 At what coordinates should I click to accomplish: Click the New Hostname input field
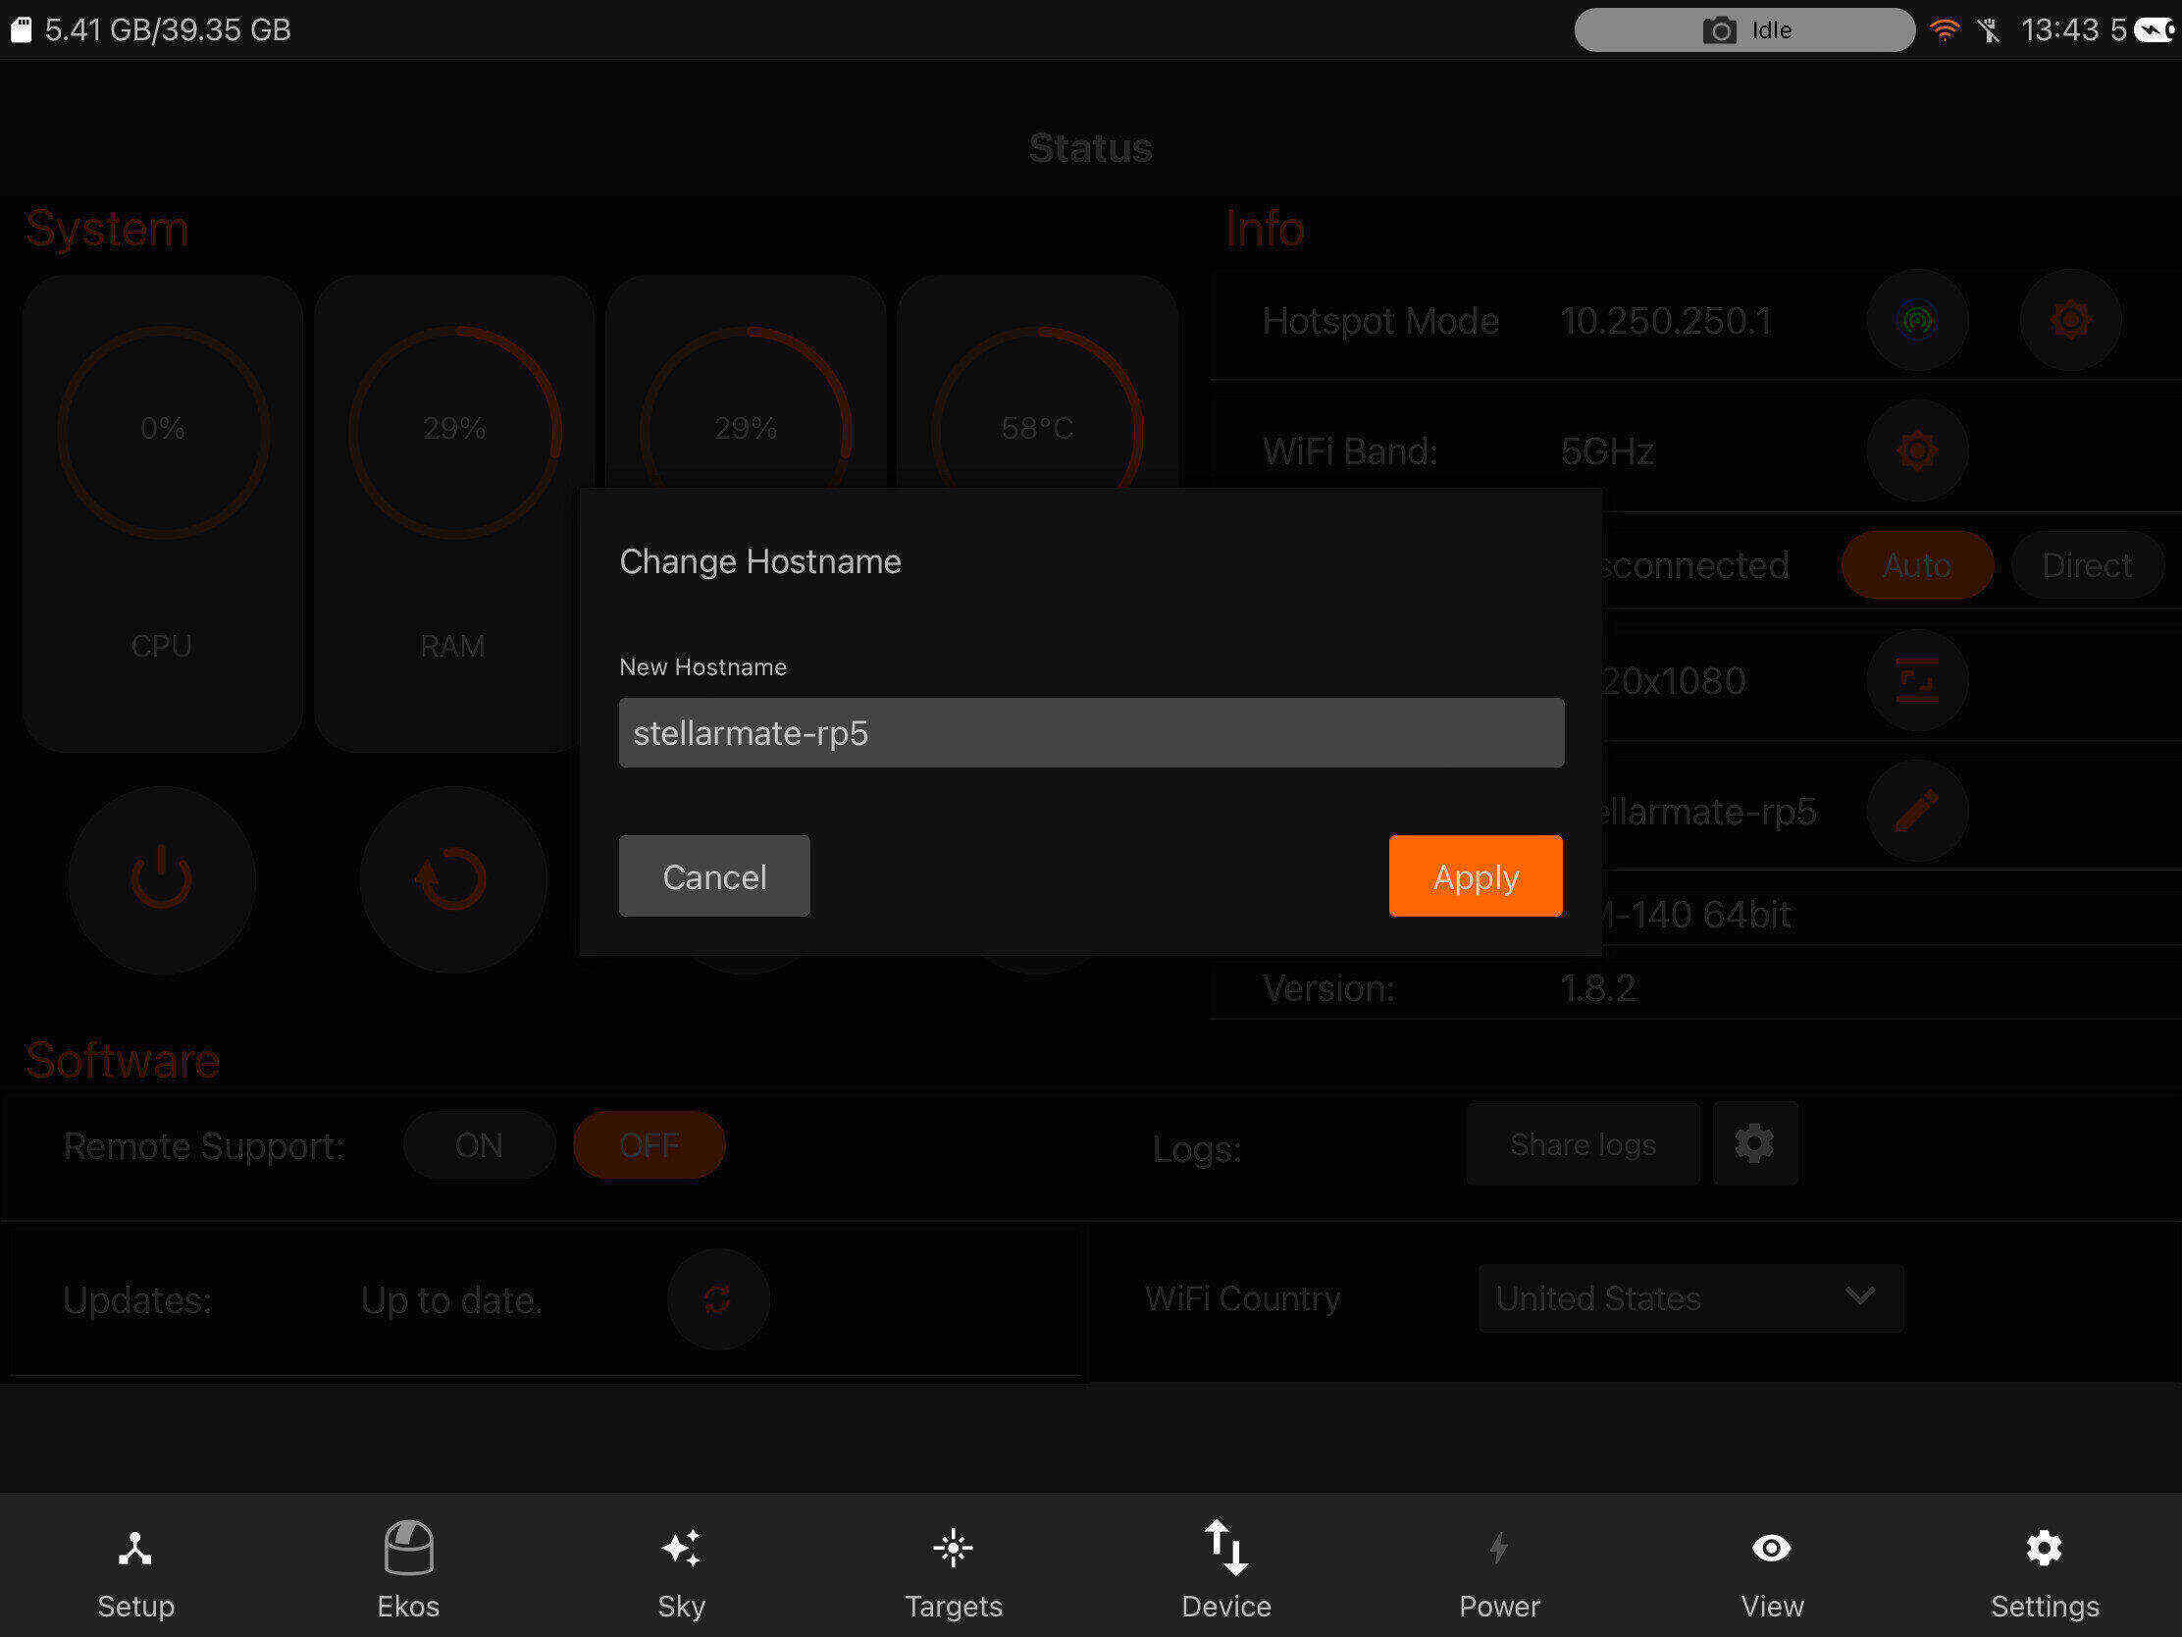point(1091,733)
